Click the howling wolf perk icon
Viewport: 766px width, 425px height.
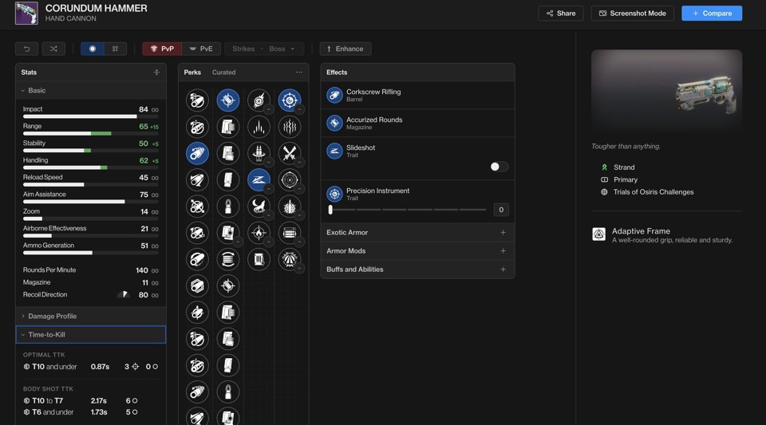click(x=259, y=206)
